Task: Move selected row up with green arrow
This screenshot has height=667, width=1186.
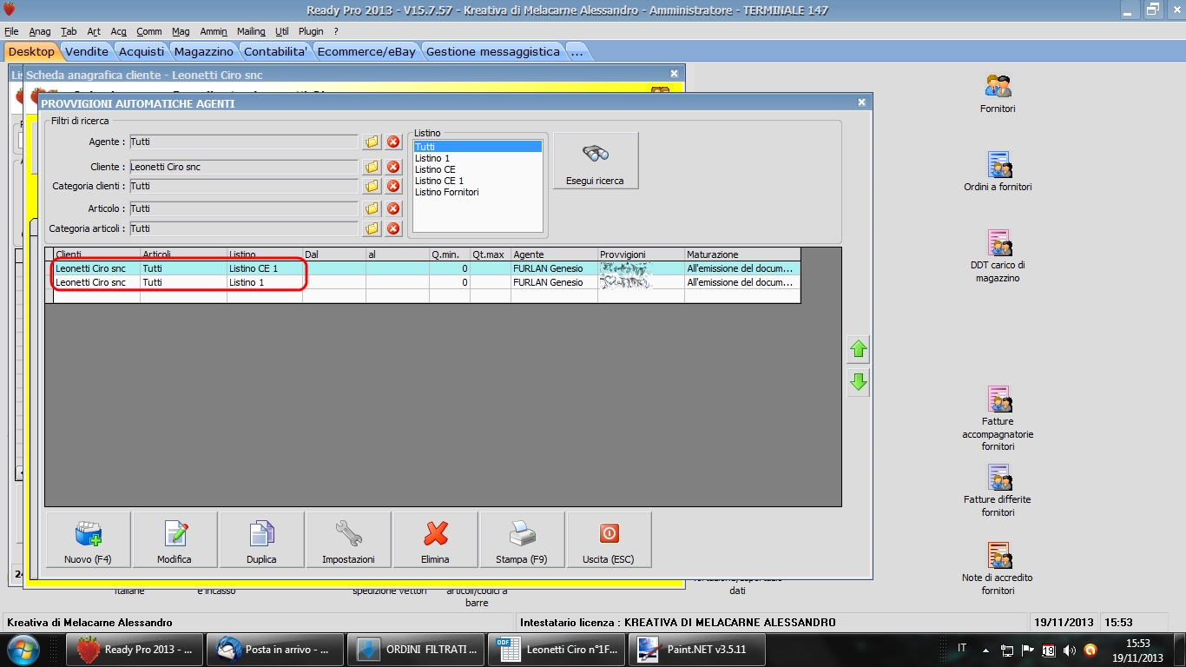Action: coord(859,349)
